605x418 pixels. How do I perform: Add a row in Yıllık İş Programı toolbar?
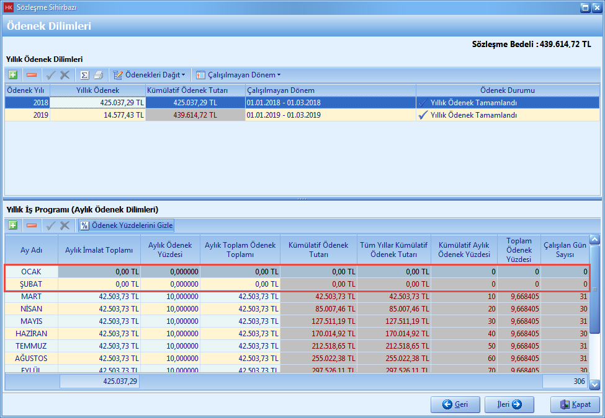(x=13, y=225)
